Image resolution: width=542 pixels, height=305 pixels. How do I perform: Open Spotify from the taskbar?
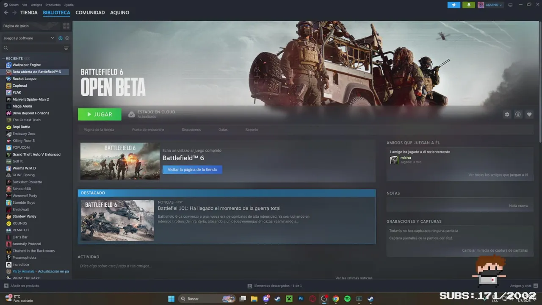(347, 299)
